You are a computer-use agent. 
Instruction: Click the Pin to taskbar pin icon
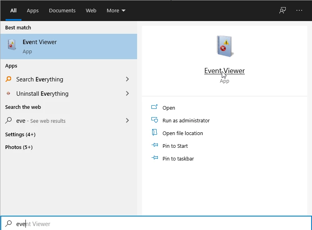[x=155, y=158]
